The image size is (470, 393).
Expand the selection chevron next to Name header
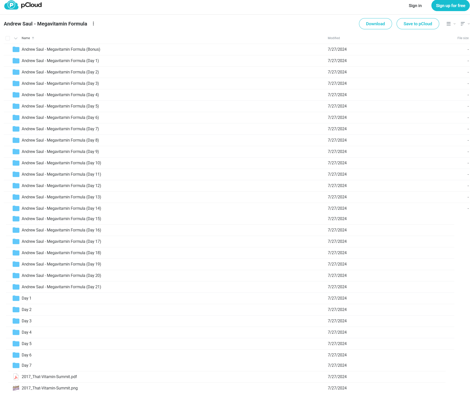click(x=16, y=38)
